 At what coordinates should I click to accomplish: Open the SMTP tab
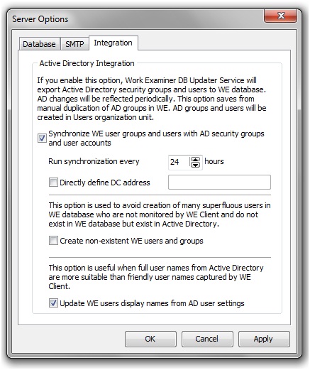click(x=74, y=44)
